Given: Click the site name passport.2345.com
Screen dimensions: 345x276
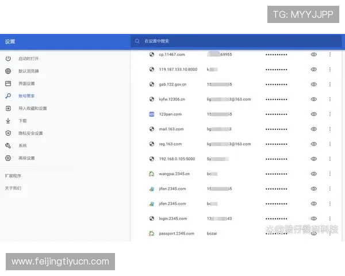Looking at the screenshot, I should pos(177,233).
